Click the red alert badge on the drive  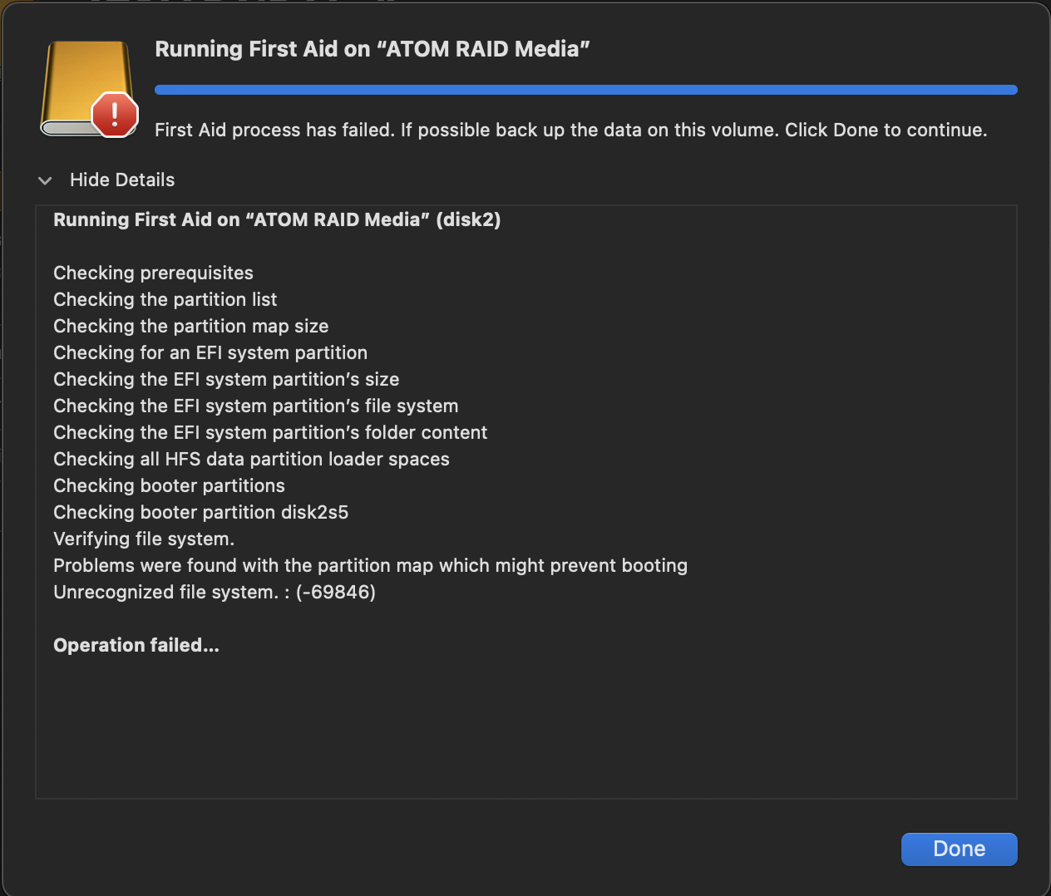click(x=114, y=114)
